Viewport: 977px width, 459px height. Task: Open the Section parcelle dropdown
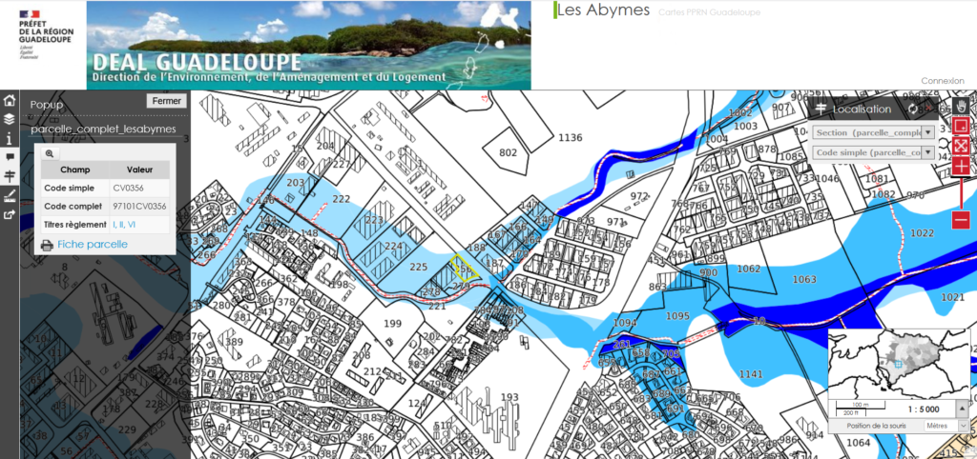[873, 132]
